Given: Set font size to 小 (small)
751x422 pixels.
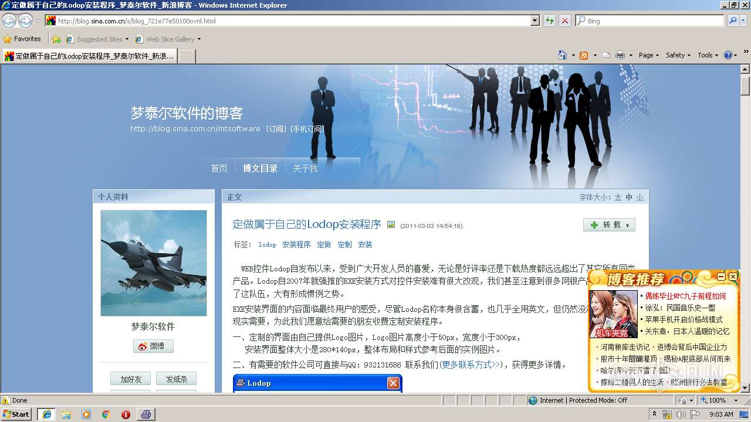Looking at the screenshot, I should click(x=640, y=197).
